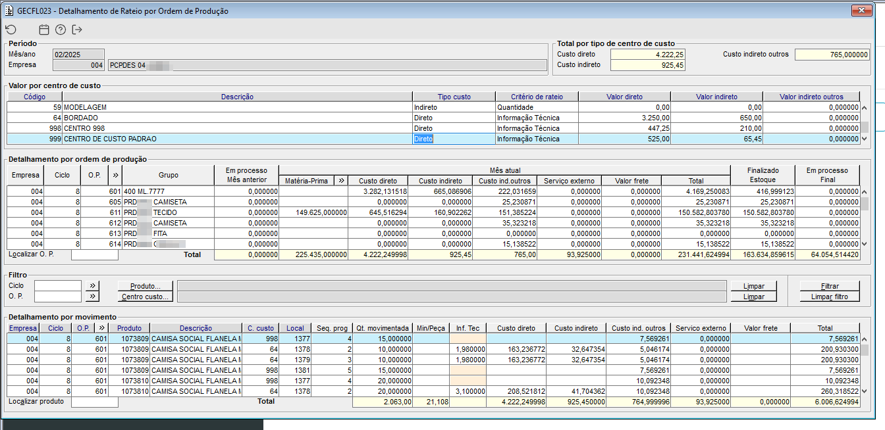Click the help question mark icon
Image resolution: width=885 pixels, height=430 pixels.
(x=61, y=30)
